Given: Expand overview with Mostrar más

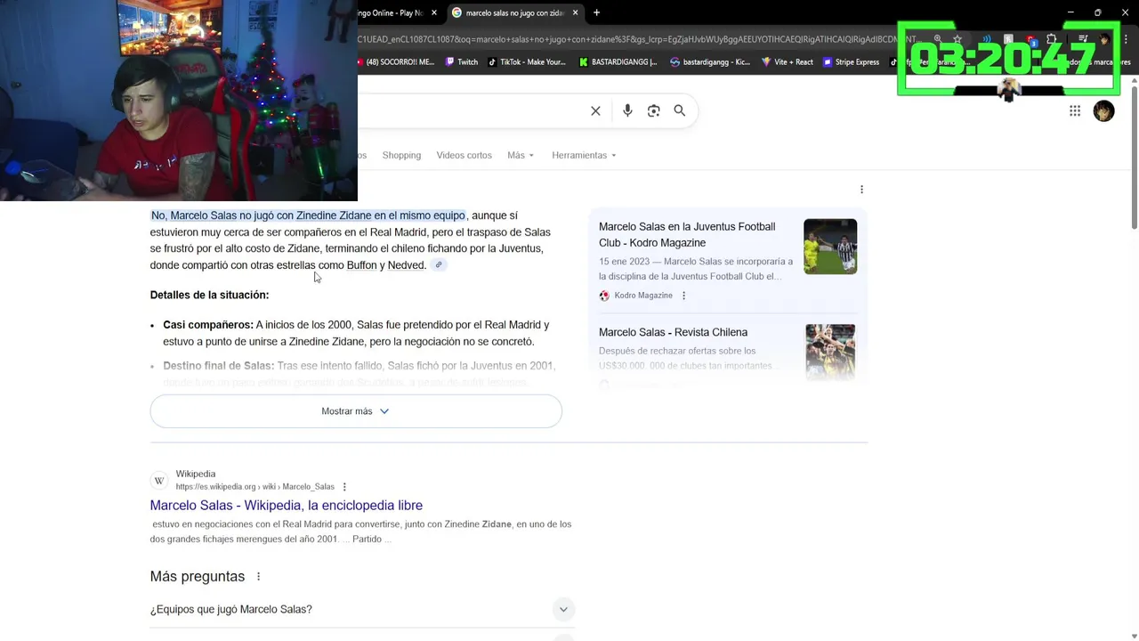Looking at the screenshot, I should [356, 411].
